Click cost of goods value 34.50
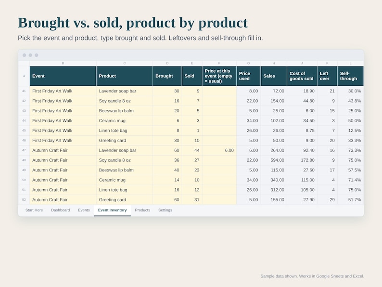 pos(309,121)
